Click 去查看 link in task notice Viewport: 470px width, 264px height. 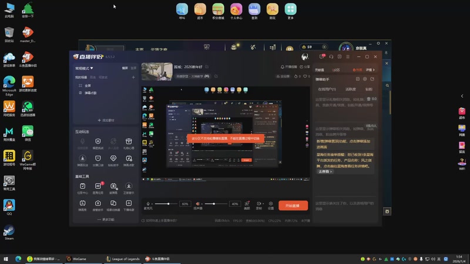pos(325,172)
